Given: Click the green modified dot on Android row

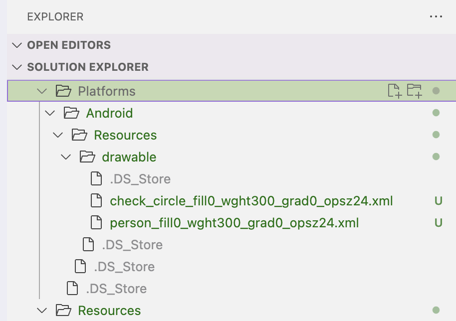Looking at the screenshot, I should 435,113.
